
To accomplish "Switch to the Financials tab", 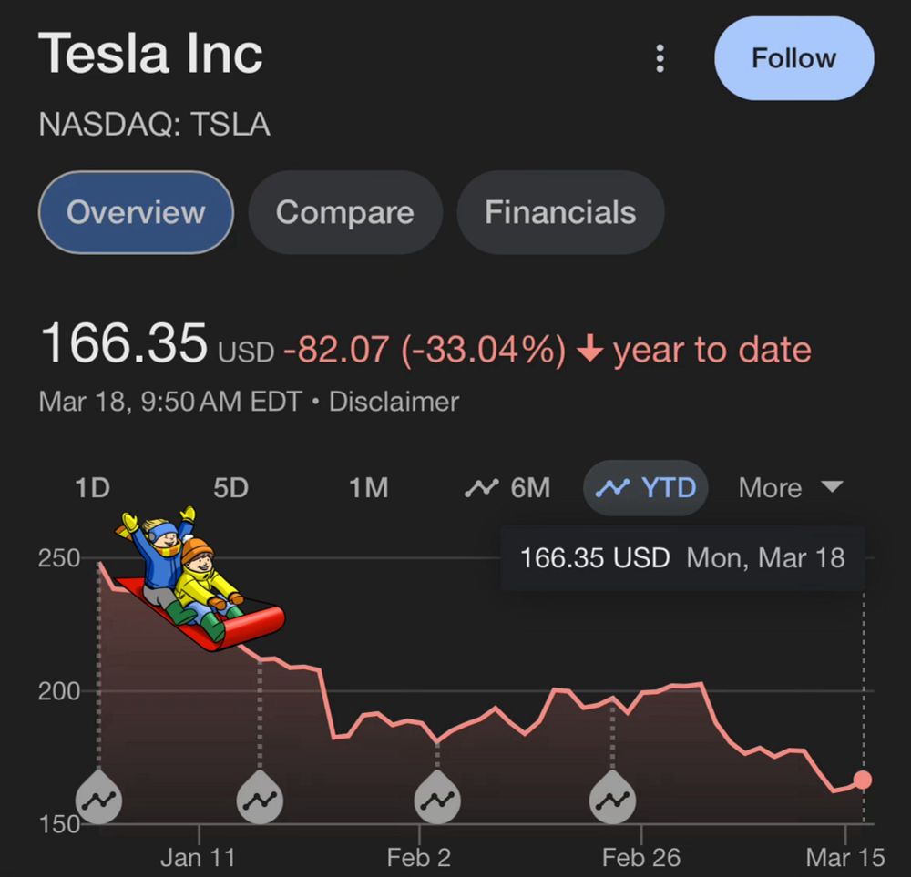I will pyautogui.click(x=560, y=212).
